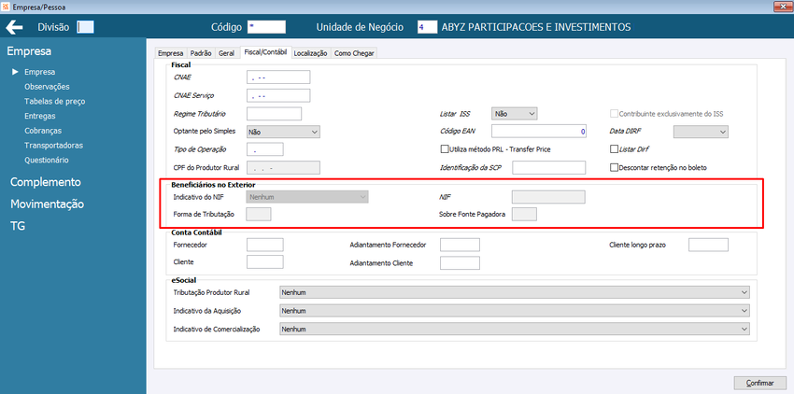Expand the TG section
The image size is (794, 394).
18,226
